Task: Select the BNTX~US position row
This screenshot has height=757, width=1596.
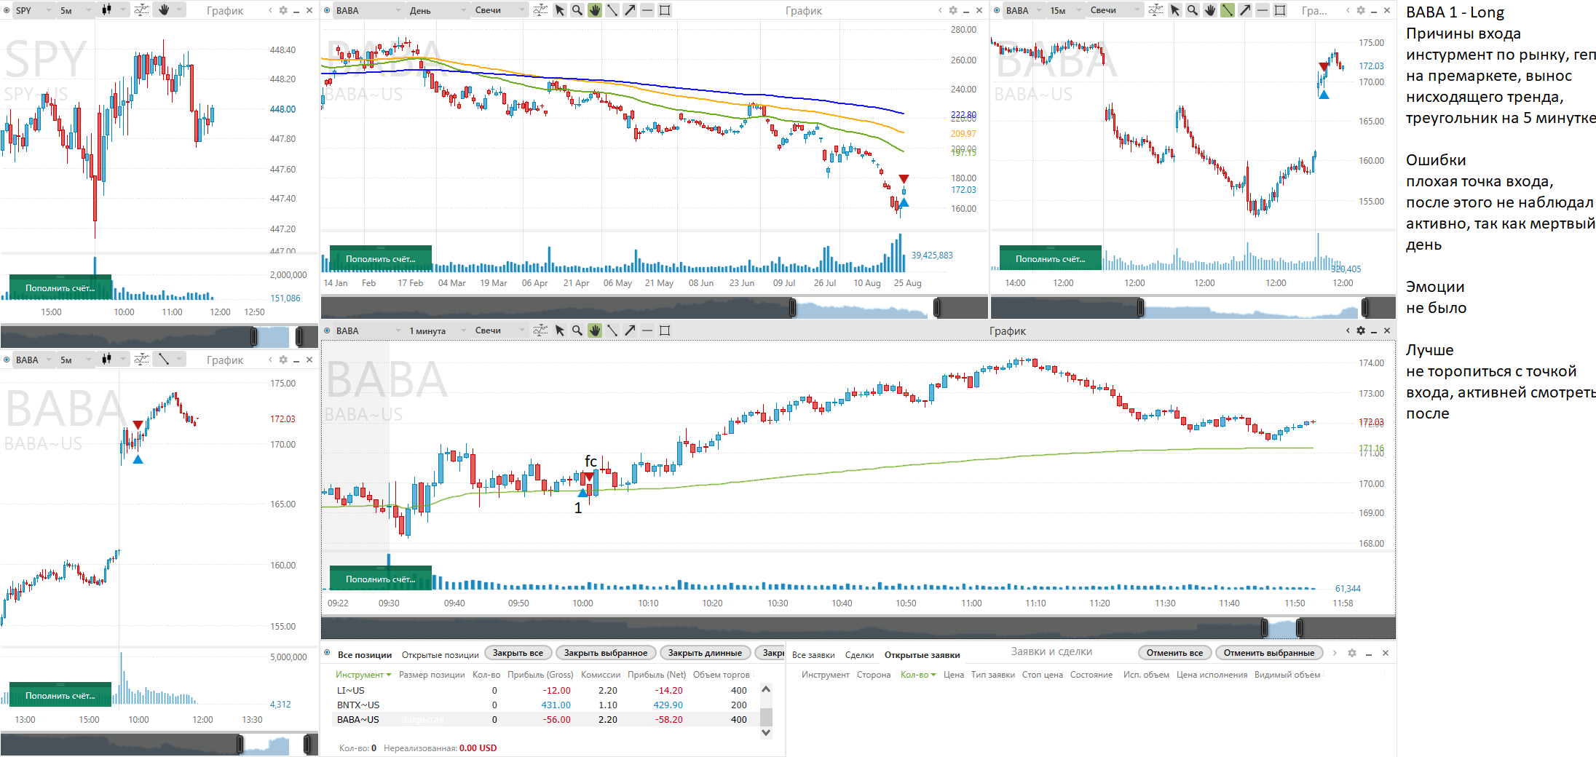Action: (x=545, y=705)
